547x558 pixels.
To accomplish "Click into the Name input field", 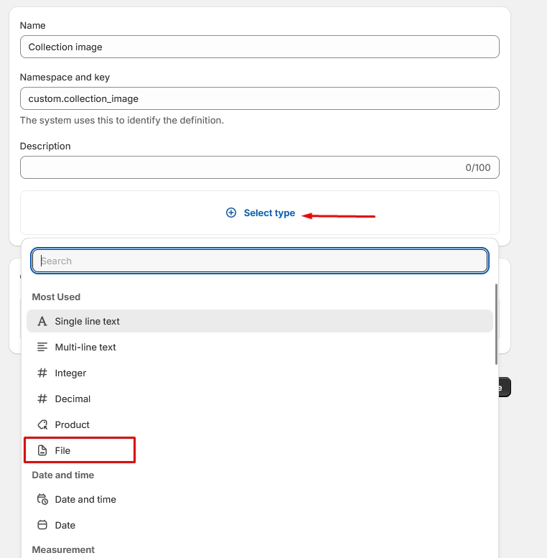I will 260,47.
